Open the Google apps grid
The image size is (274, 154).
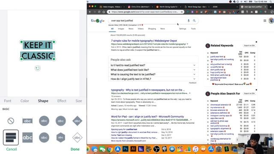point(265,21)
